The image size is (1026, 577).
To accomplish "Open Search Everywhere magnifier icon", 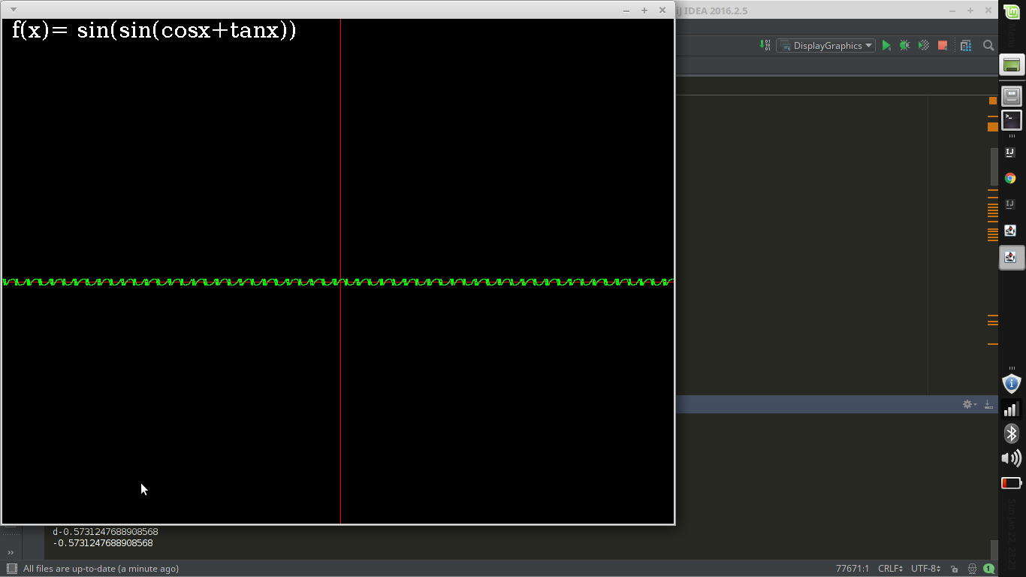I will click(x=988, y=46).
